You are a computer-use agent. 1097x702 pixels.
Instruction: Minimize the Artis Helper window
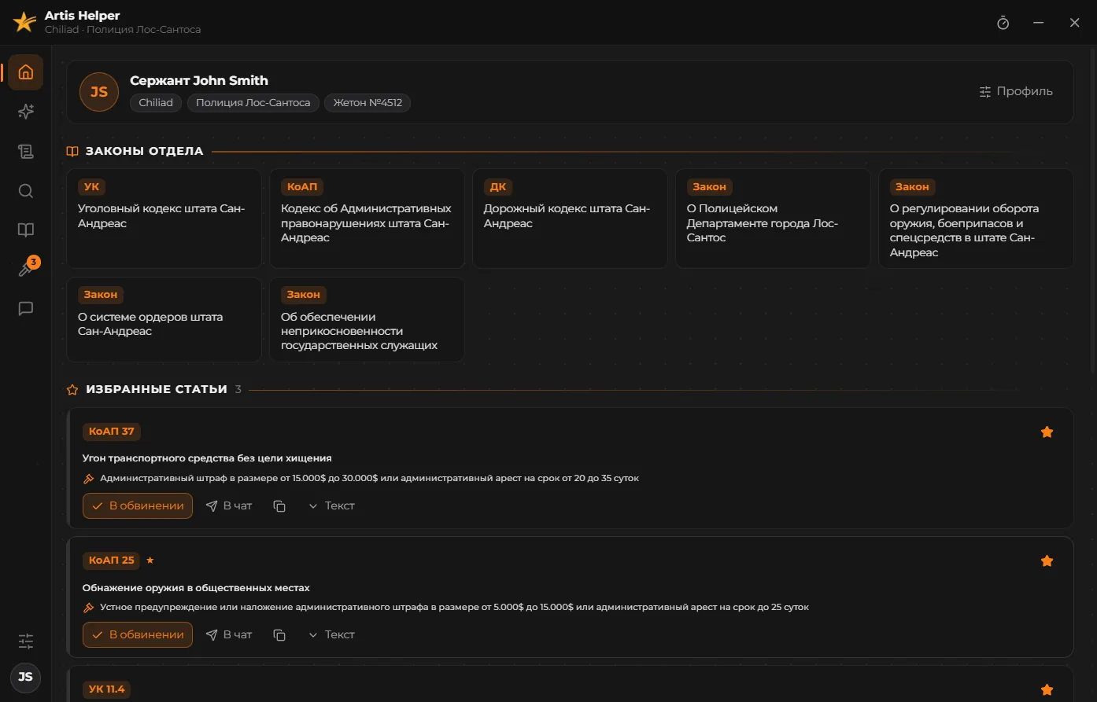coord(1039,23)
